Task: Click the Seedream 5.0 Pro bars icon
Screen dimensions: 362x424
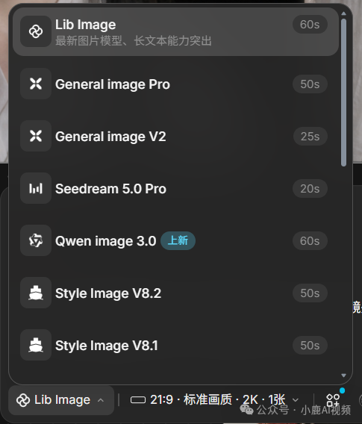Action: 36,188
